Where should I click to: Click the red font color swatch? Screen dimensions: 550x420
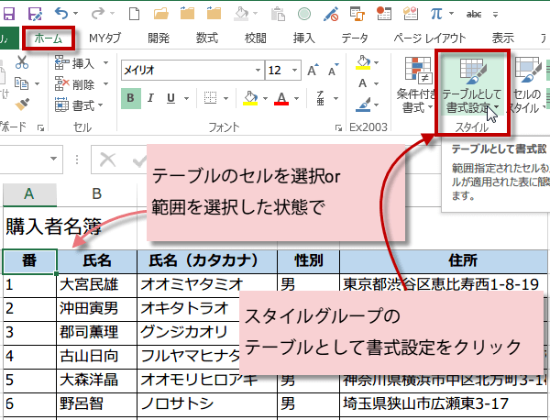point(280,98)
